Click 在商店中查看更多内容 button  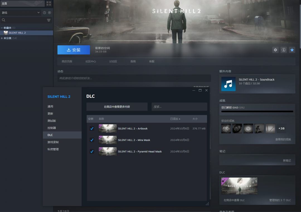click(117, 107)
